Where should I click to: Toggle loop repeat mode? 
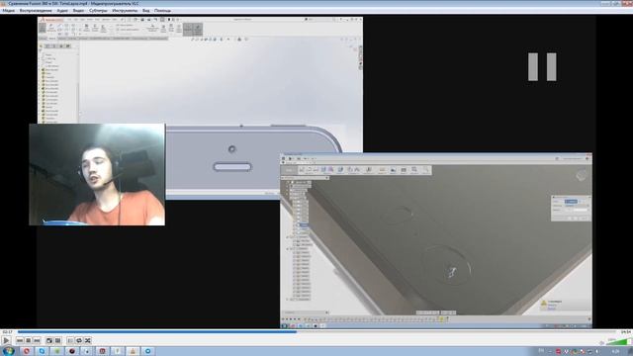pyautogui.click(x=79, y=340)
